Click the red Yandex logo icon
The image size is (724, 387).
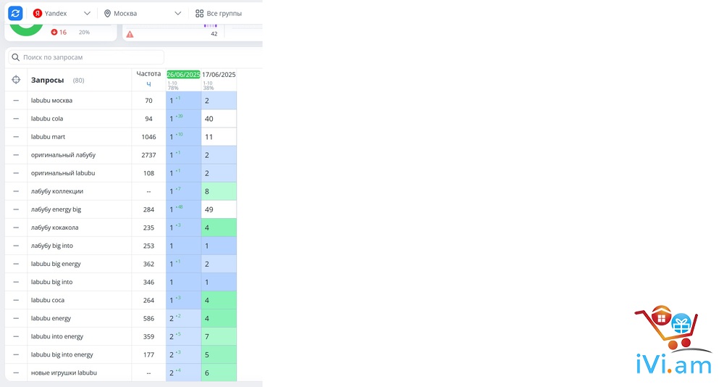(38, 13)
